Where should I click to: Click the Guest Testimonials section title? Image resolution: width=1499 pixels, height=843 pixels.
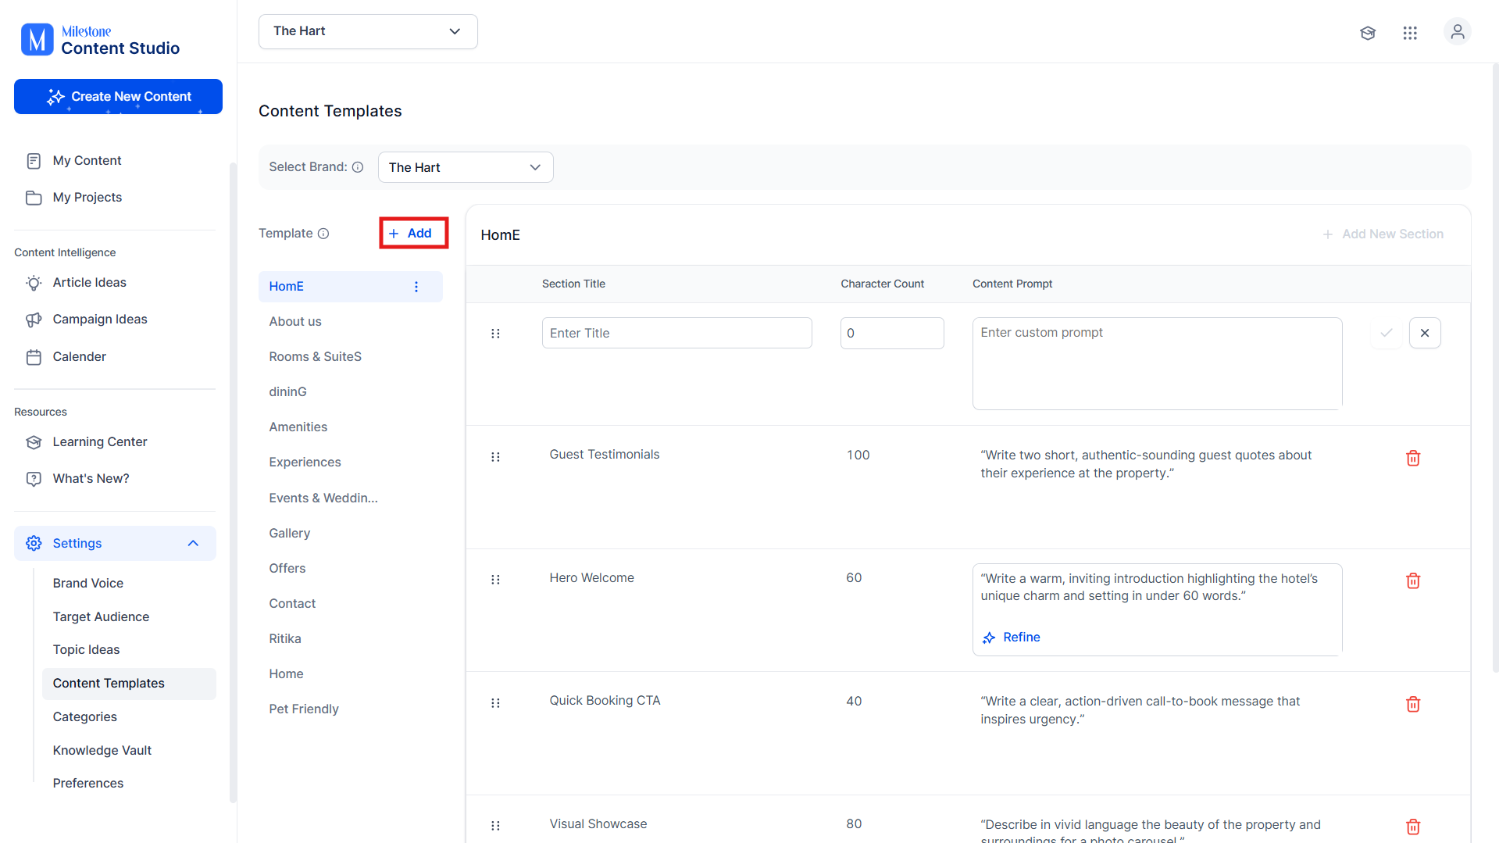[x=605, y=455]
